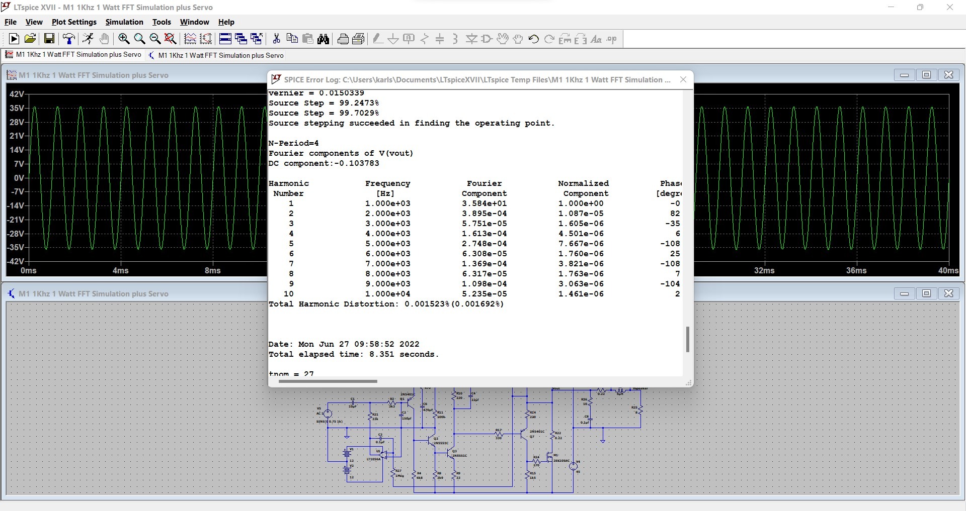Close the SPICE Error Log window
The image size is (966, 511).
683,79
